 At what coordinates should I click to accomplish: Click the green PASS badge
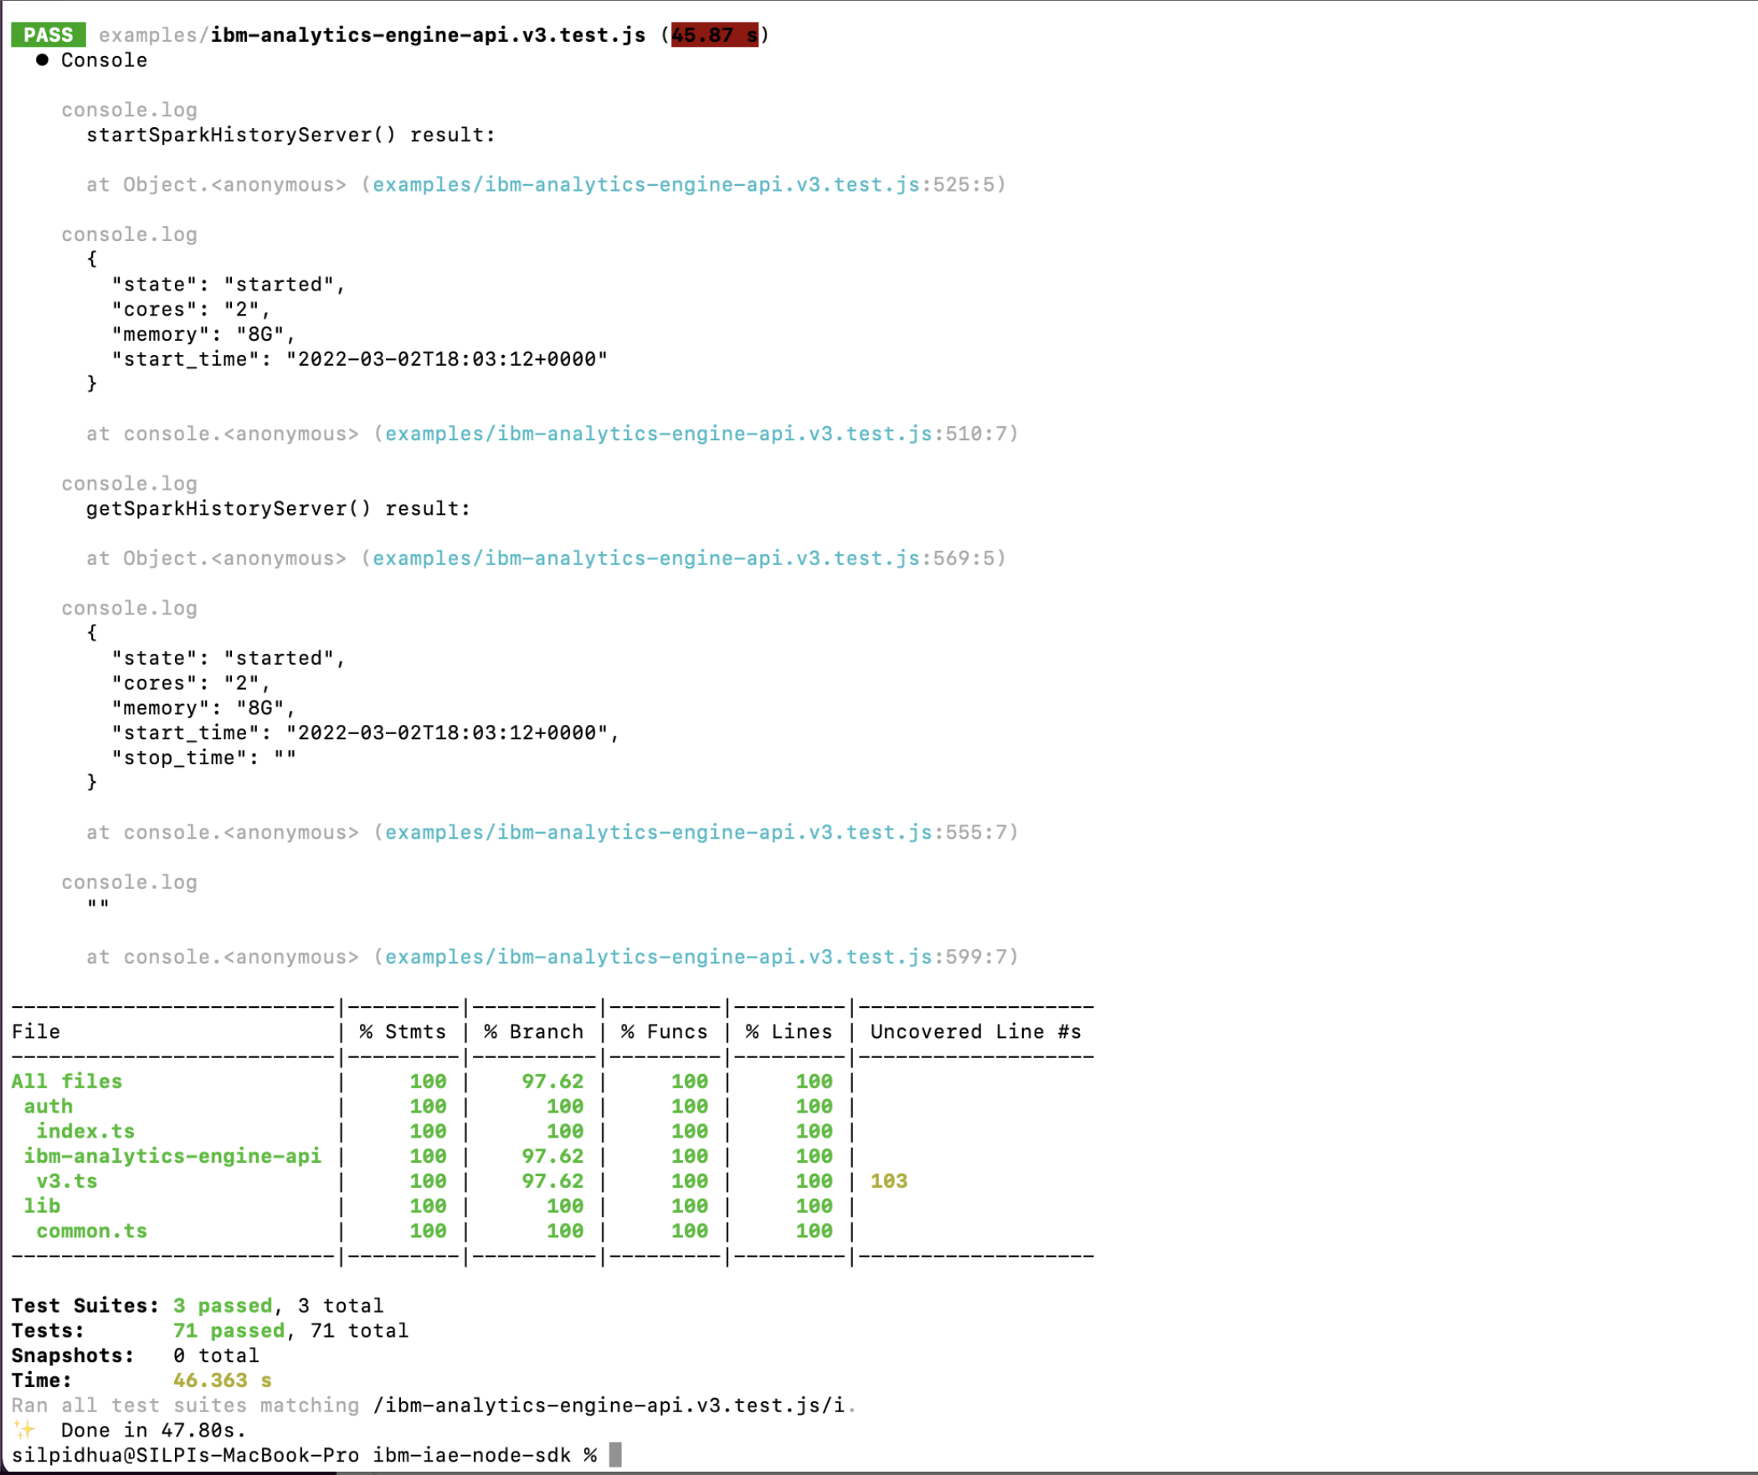(x=48, y=34)
